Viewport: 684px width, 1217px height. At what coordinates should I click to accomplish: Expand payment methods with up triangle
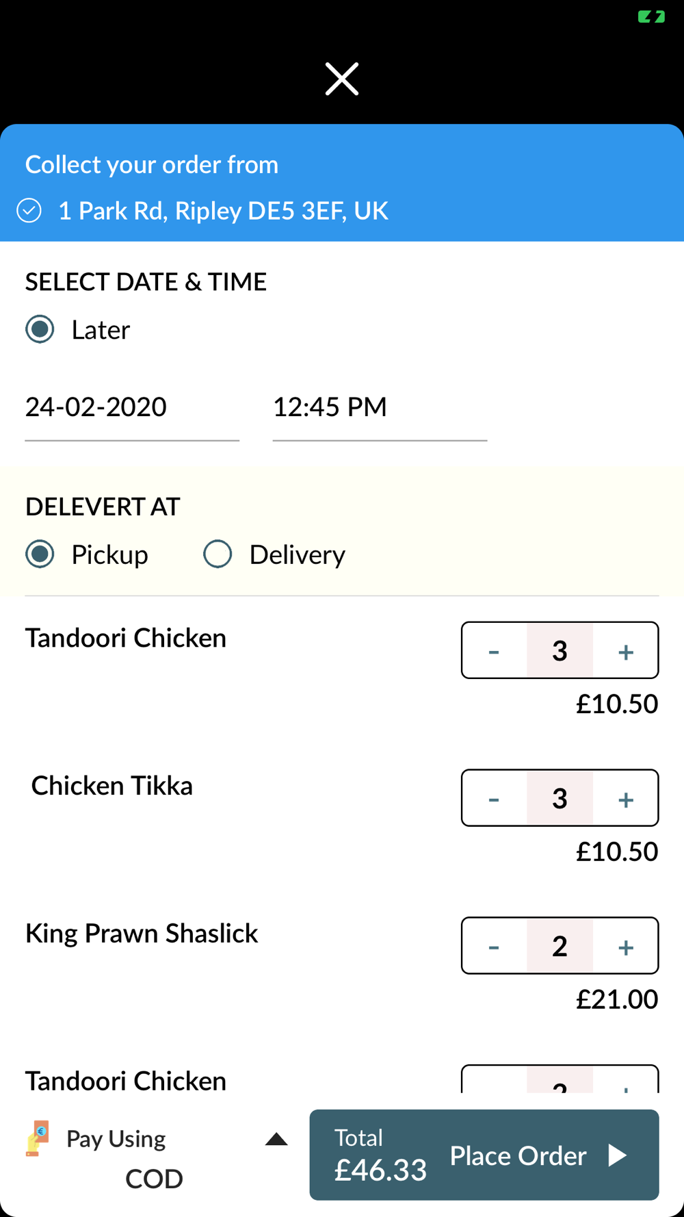[276, 1139]
